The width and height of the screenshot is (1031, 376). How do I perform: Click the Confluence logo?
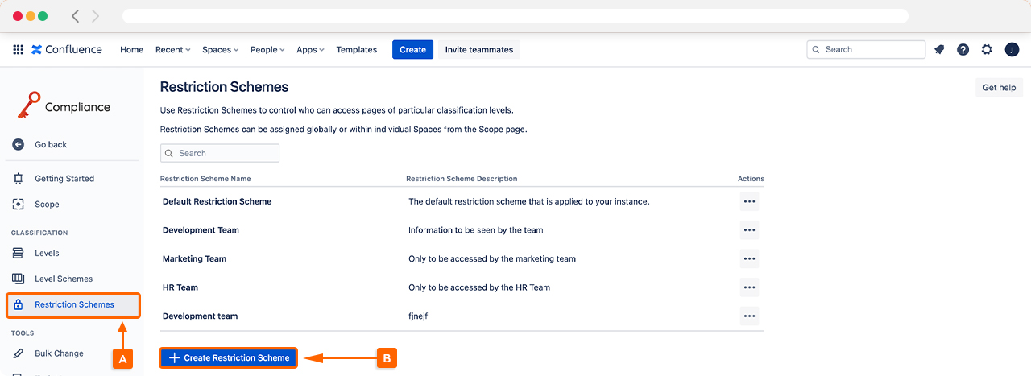(67, 49)
